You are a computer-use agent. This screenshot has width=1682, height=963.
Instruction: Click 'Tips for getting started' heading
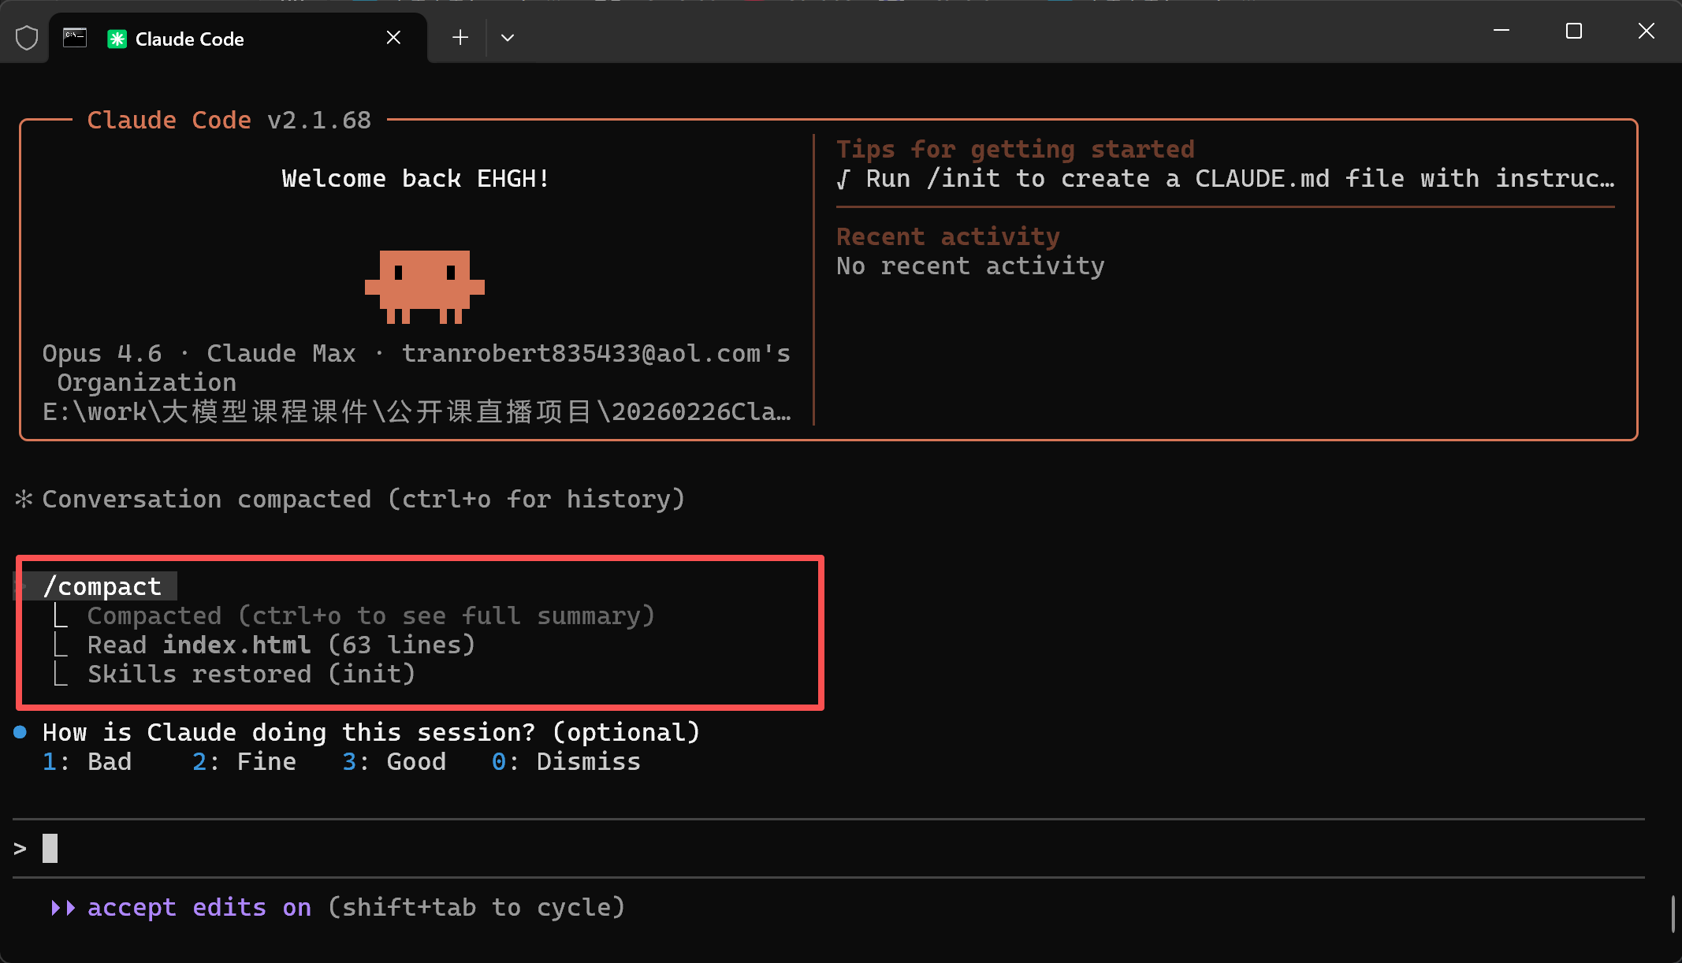[1015, 149]
